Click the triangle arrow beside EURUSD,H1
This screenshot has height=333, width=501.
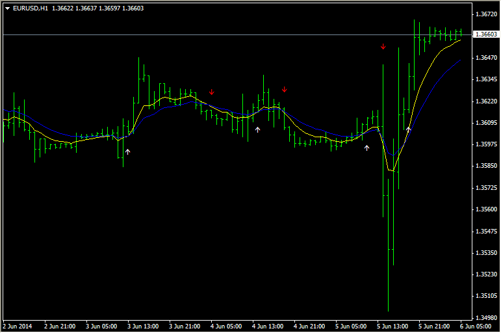[x=7, y=8]
